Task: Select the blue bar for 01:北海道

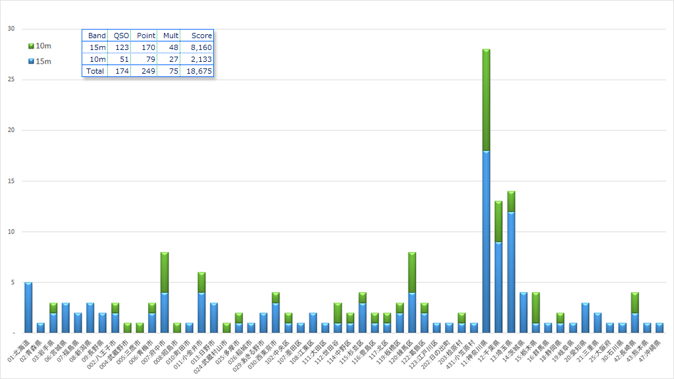Action: (x=28, y=308)
